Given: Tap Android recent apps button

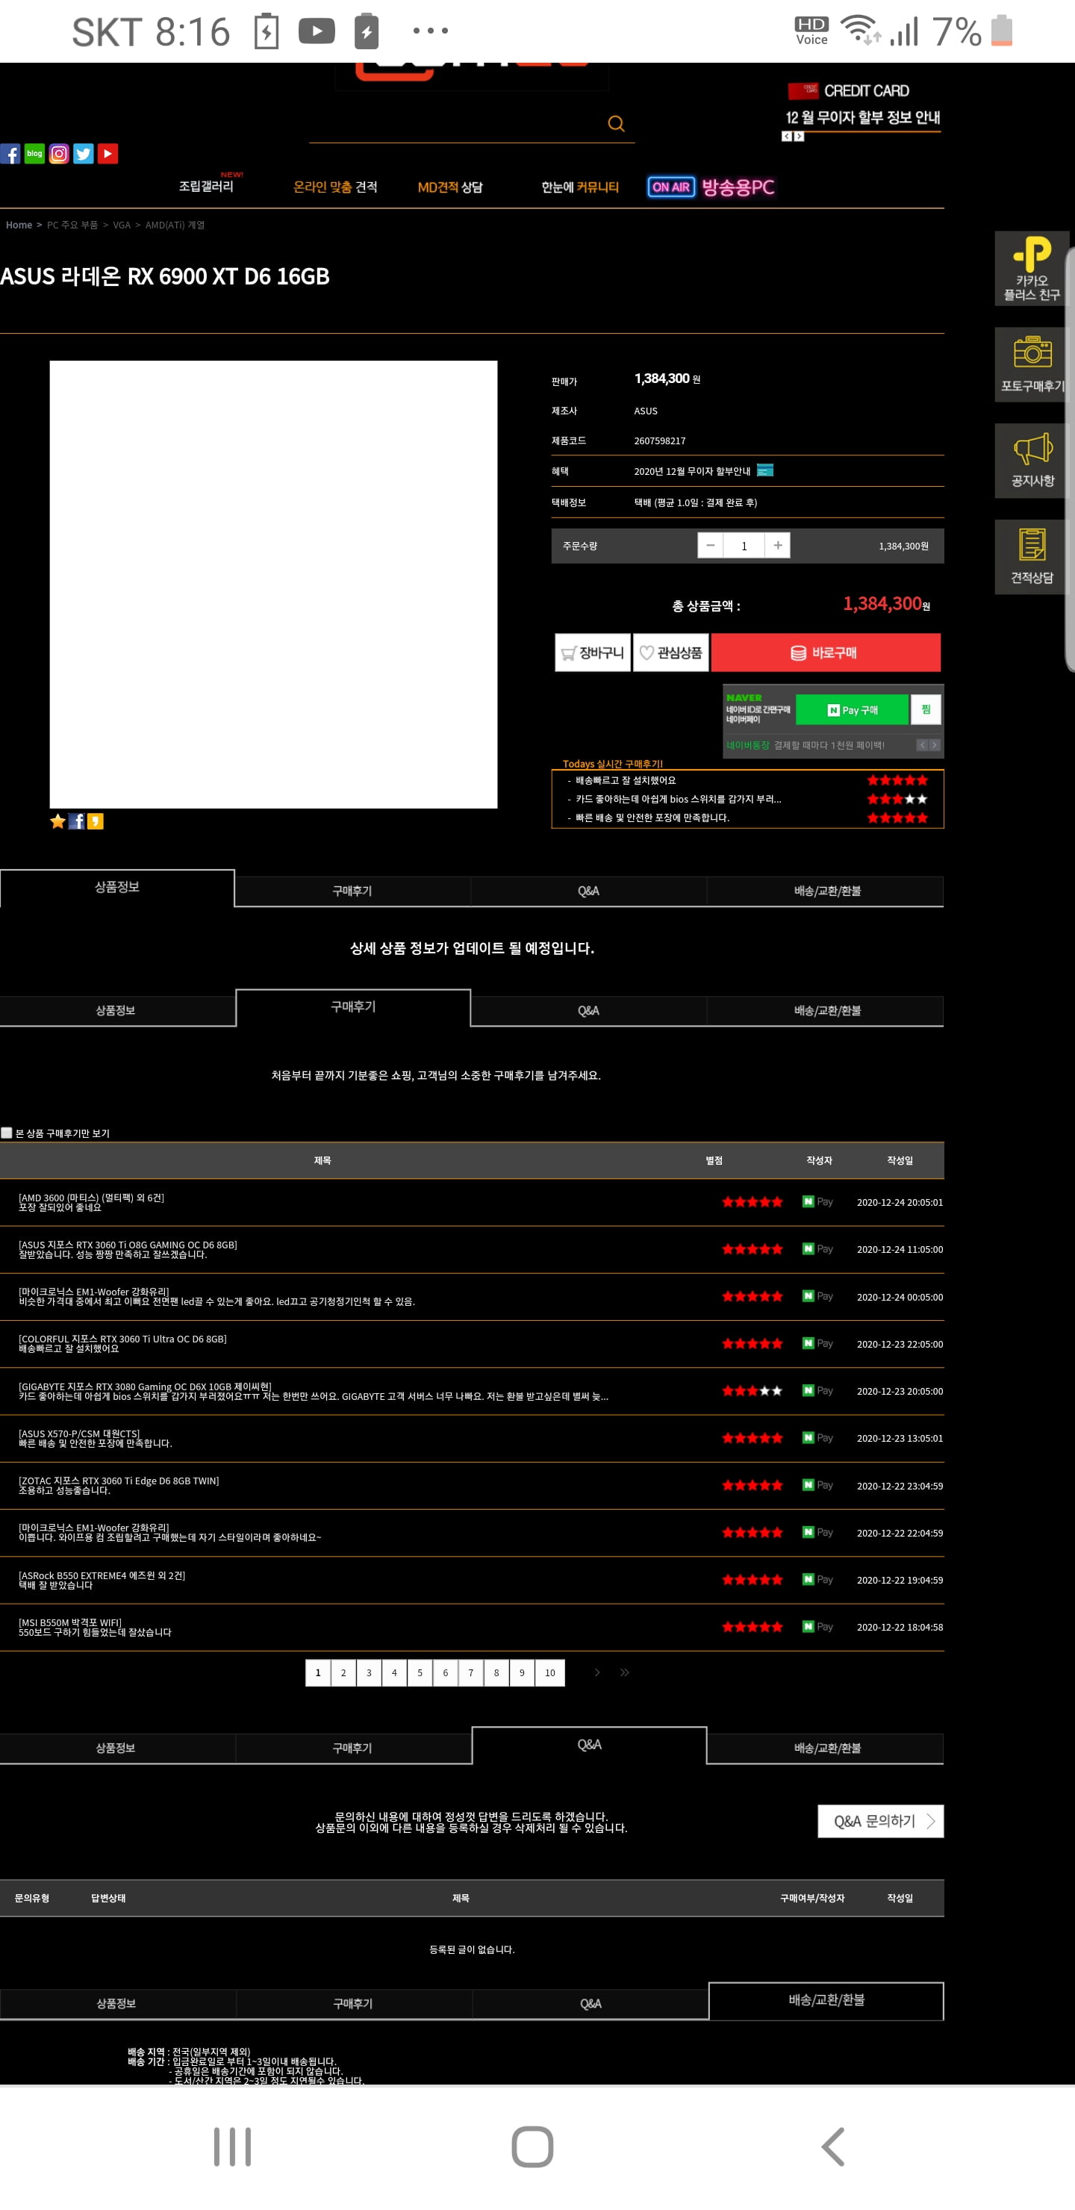Looking at the screenshot, I should [x=232, y=2147].
